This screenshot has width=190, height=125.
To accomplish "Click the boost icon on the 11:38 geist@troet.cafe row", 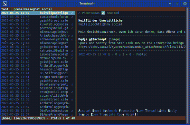I will [72, 99].
